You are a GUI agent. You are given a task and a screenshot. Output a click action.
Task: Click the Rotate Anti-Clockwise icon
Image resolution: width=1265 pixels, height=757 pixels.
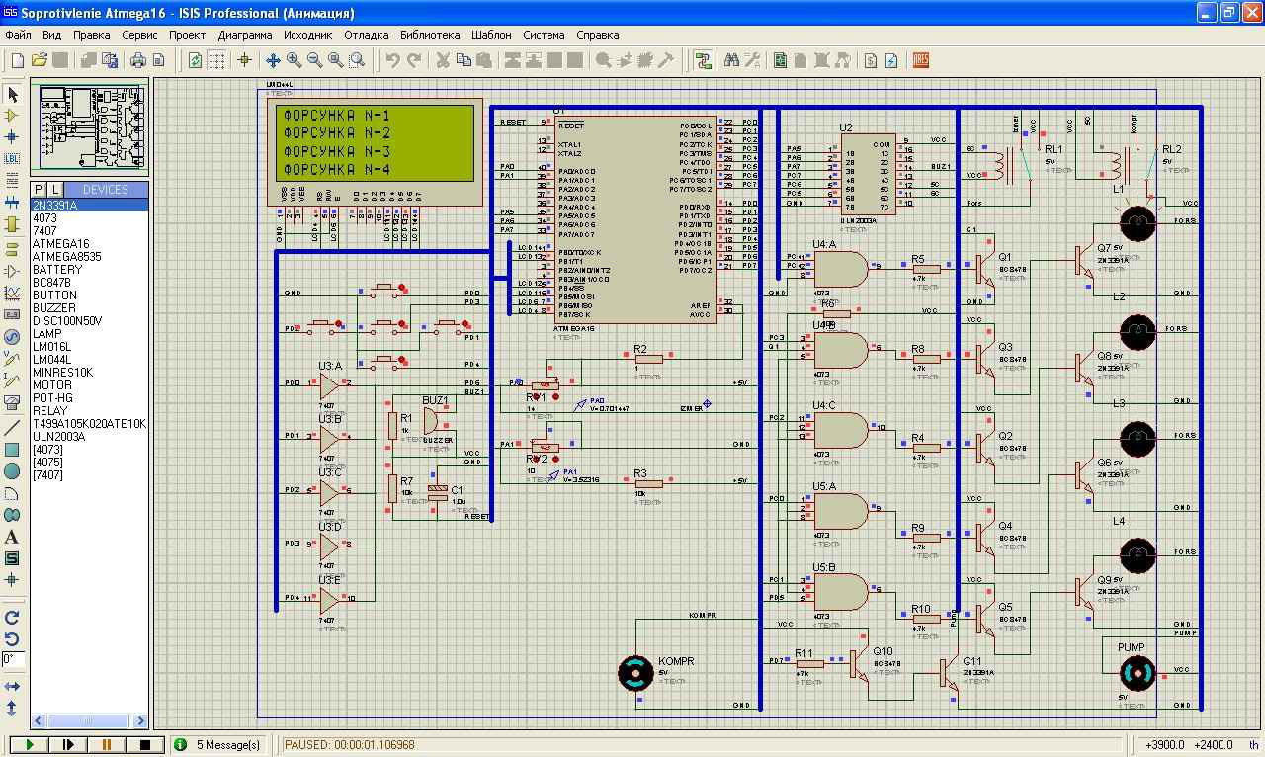pyautogui.click(x=12, y=639)
